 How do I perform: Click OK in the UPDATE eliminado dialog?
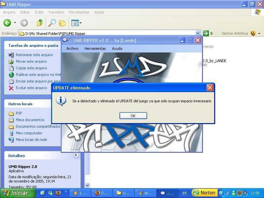click(133, 116)
